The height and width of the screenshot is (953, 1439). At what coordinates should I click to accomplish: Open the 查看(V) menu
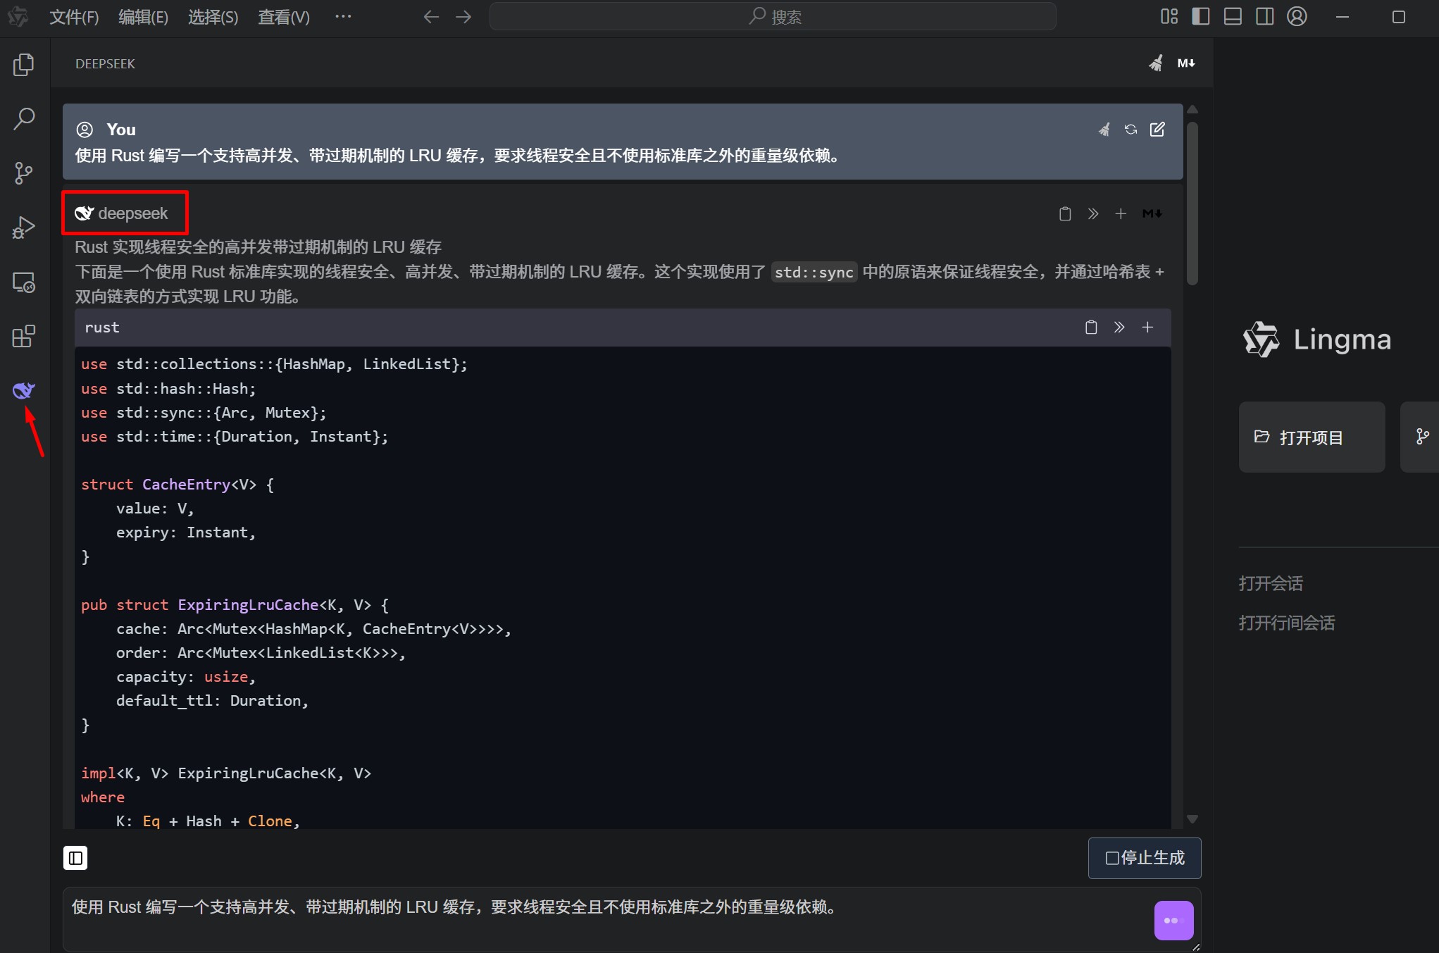pos(283,16)
